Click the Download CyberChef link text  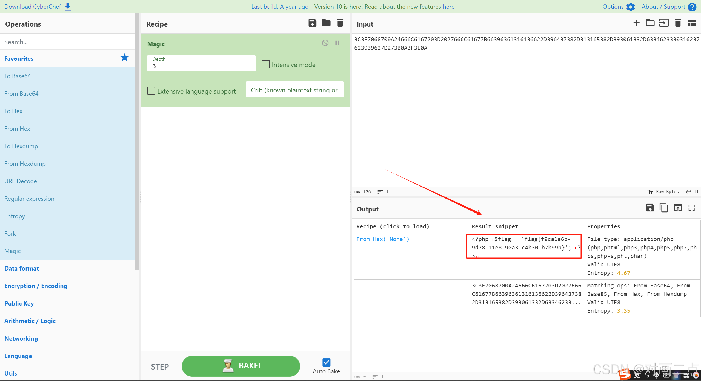tap(33, 7)
